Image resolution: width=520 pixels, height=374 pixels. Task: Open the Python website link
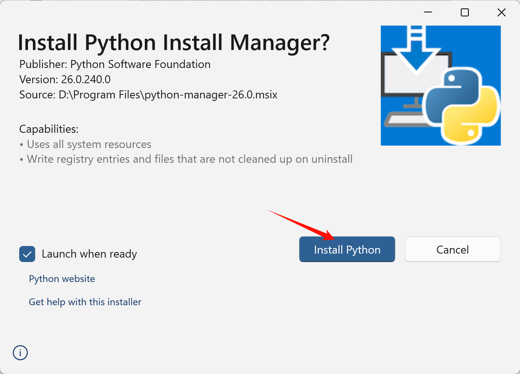click(x=62, y=279)
